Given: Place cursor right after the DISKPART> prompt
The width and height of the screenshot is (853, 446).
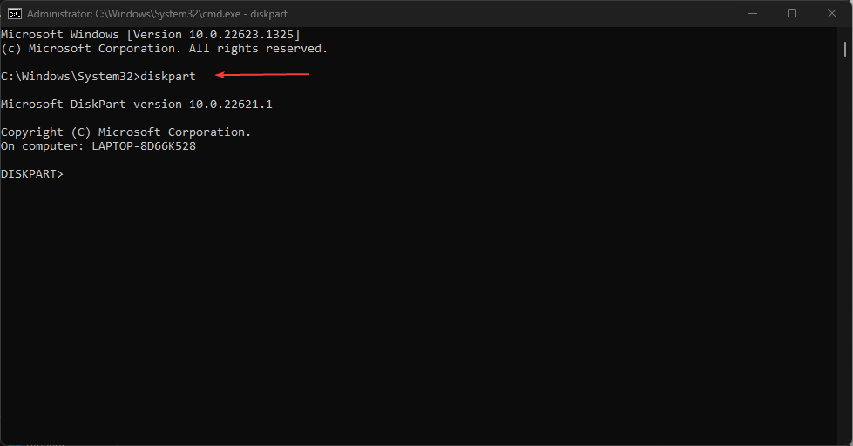Looking at the screenshot, I should 65,174.
